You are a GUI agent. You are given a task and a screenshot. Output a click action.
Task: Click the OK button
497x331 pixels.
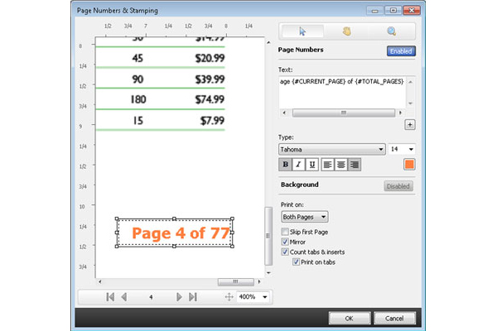(x=349, y=318)
